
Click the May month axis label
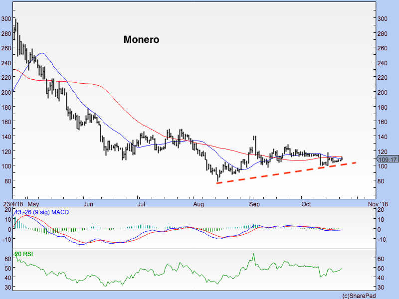pos(33,204)
